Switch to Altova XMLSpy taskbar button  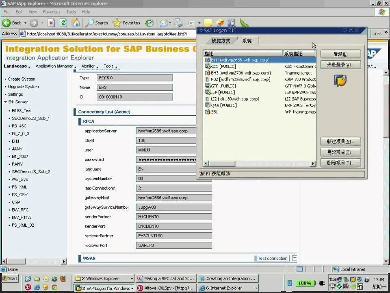click(x=166, y=288)
